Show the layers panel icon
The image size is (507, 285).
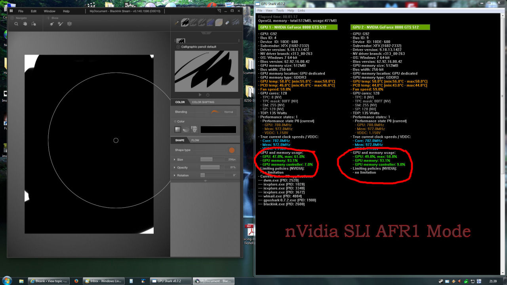(x=69, y=24)
